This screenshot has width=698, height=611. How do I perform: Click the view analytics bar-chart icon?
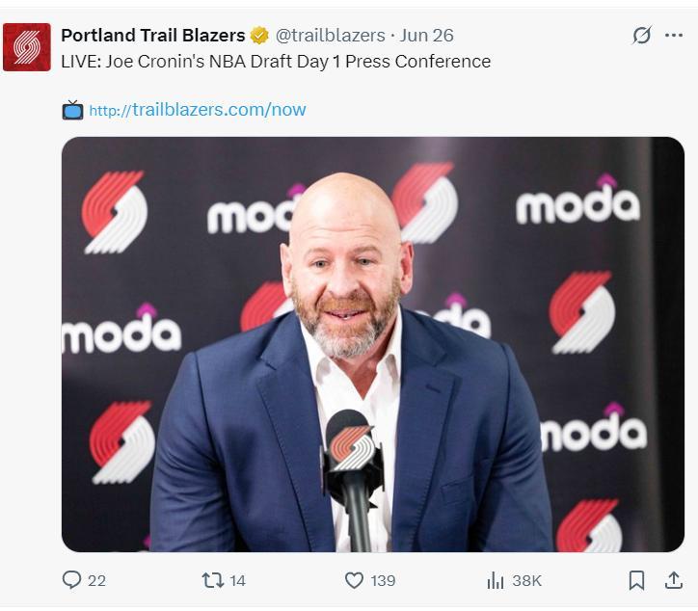point(496,580)
